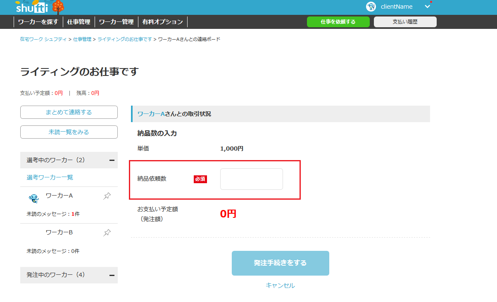Open the 有料オプション menu
Viewport: 497px width, 302px height.
click(162, 22)
